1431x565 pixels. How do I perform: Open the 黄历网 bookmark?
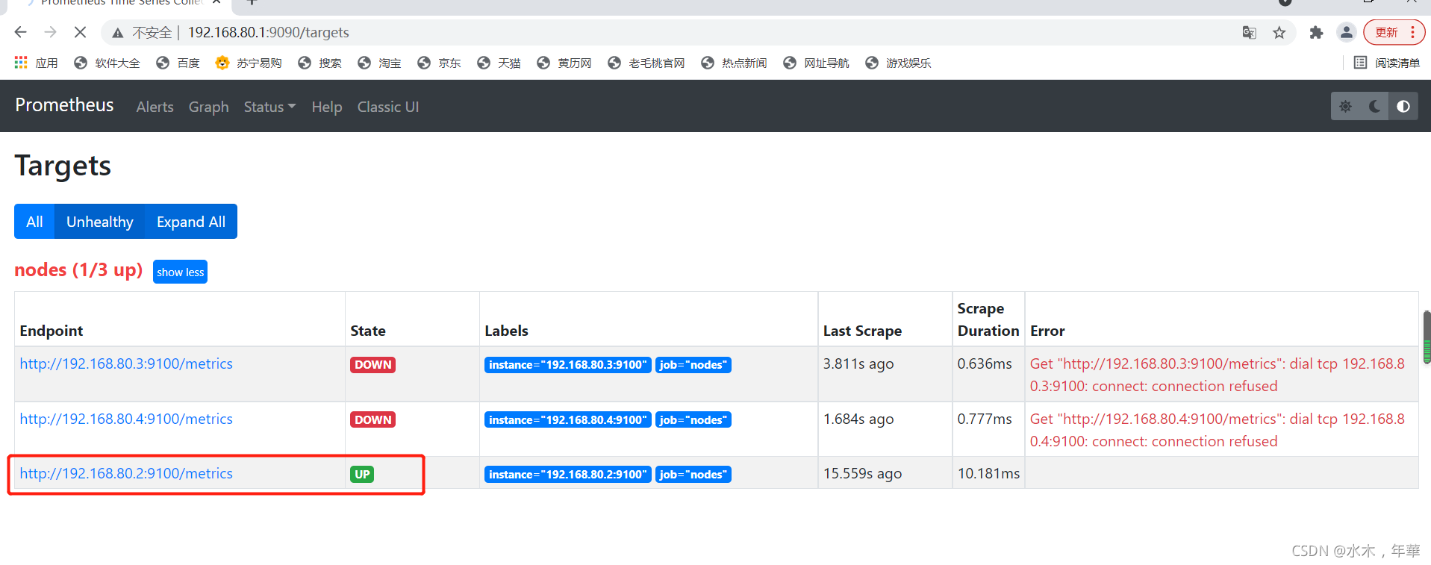tap(564, 63)
